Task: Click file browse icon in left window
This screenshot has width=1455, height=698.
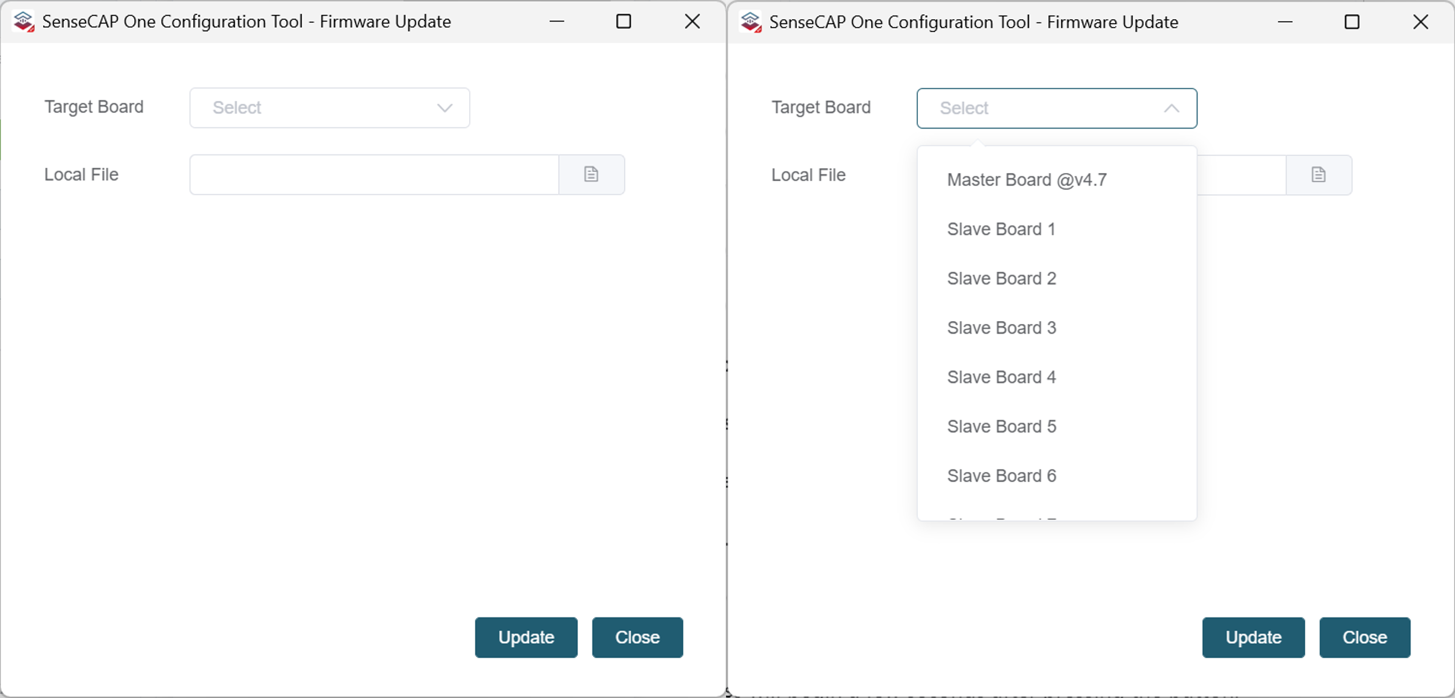Action: coord(591,174)
